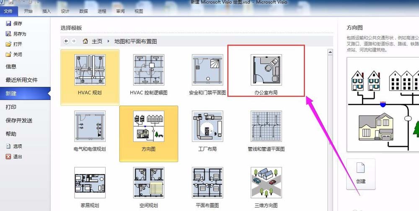This screenshot has height=211, width=419.
Task: Click the template list scroll-up arrow
Action: (330, 52)
